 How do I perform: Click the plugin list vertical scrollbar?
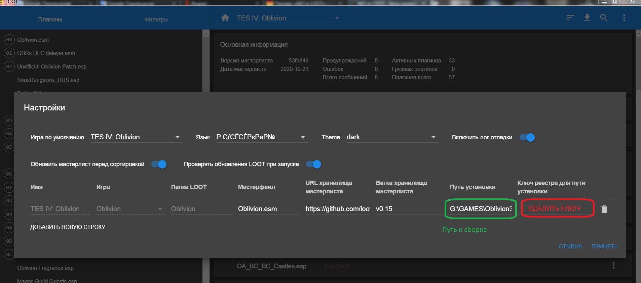206,60
